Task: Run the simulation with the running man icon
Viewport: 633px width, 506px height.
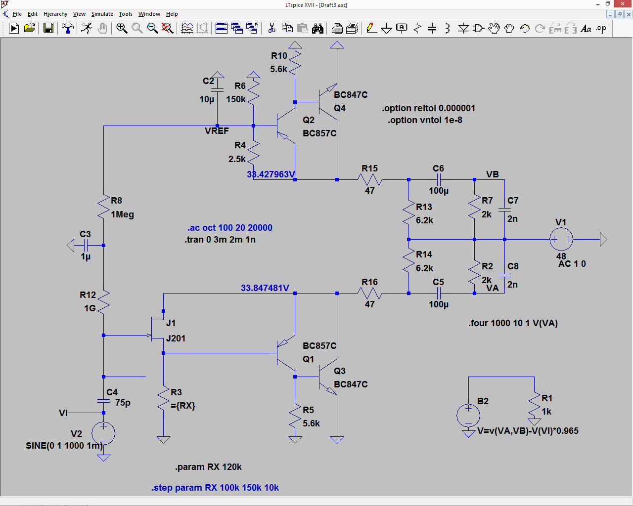Action: click(87, 28)
